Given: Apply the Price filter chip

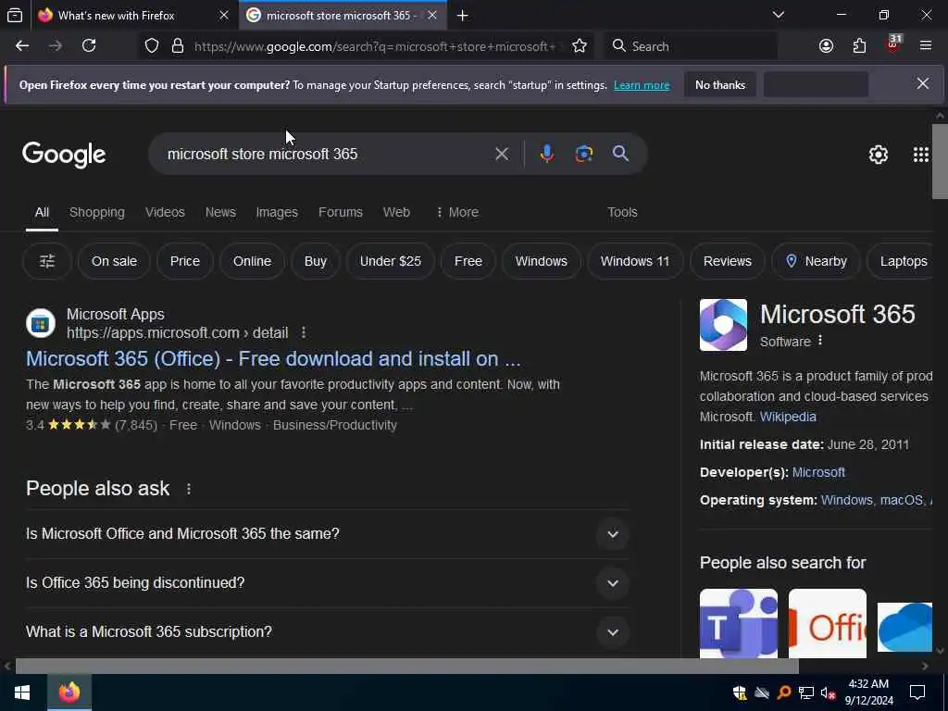Looking at the screenshot, I should (185, 261).
